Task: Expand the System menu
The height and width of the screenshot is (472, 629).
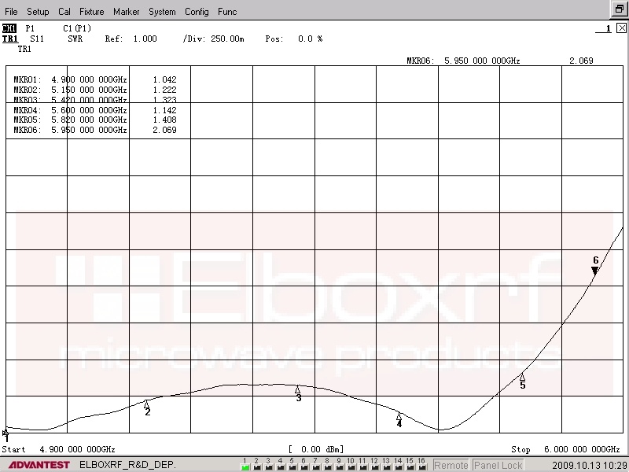Action: 162,12
